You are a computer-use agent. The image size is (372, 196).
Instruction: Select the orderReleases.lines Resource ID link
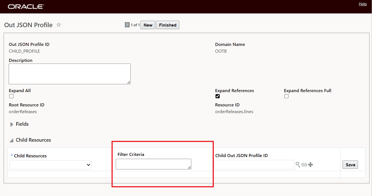pyautogui.click(x=234, y=111)
